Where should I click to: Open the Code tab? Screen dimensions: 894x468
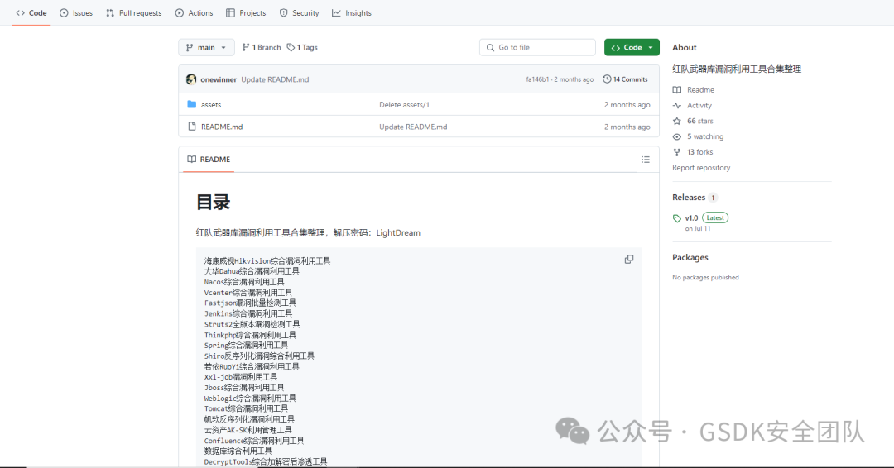[31, 13]
